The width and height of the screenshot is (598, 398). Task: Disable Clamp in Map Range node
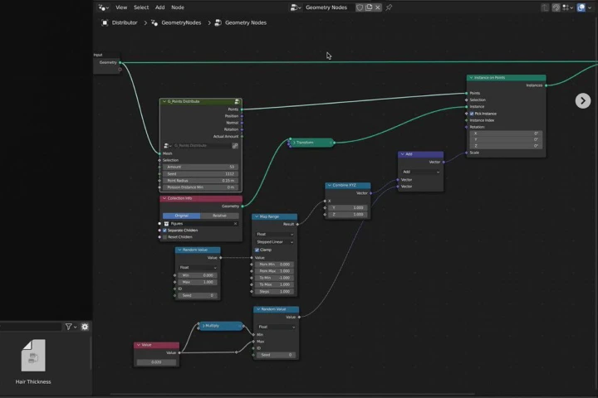pyautogui.click(x=257, y=250)
